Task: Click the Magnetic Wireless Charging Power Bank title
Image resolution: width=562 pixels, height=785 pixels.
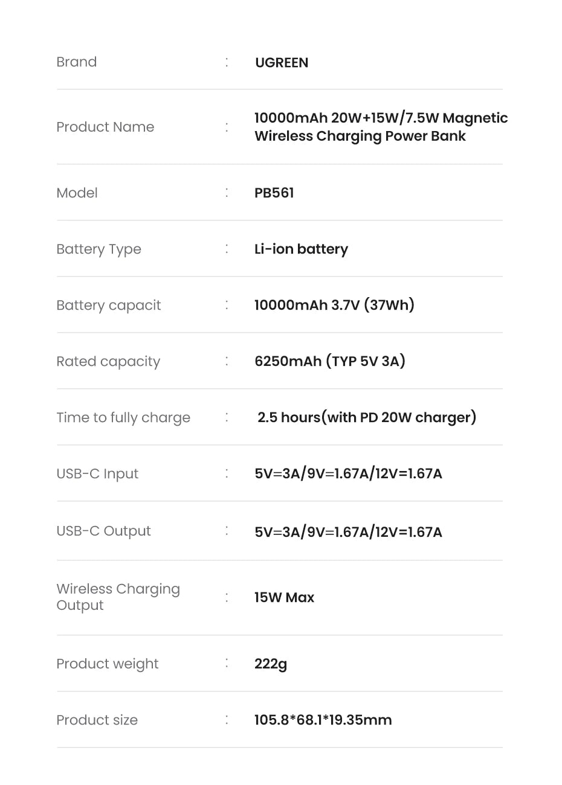Action: [381, 127]
